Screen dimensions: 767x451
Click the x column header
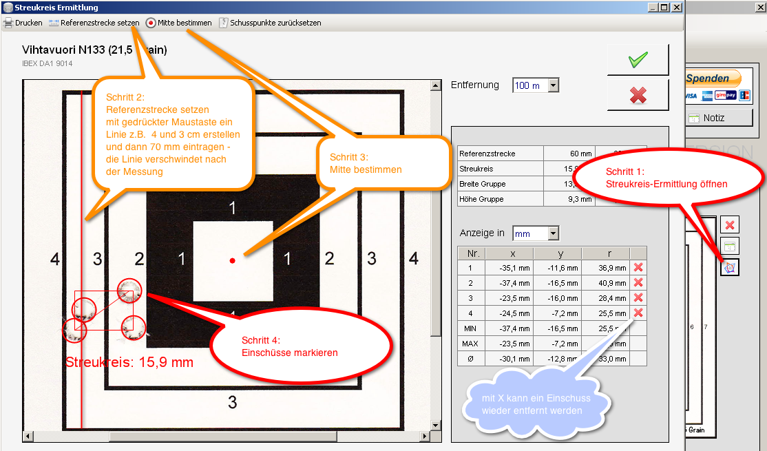click(509, 253)
